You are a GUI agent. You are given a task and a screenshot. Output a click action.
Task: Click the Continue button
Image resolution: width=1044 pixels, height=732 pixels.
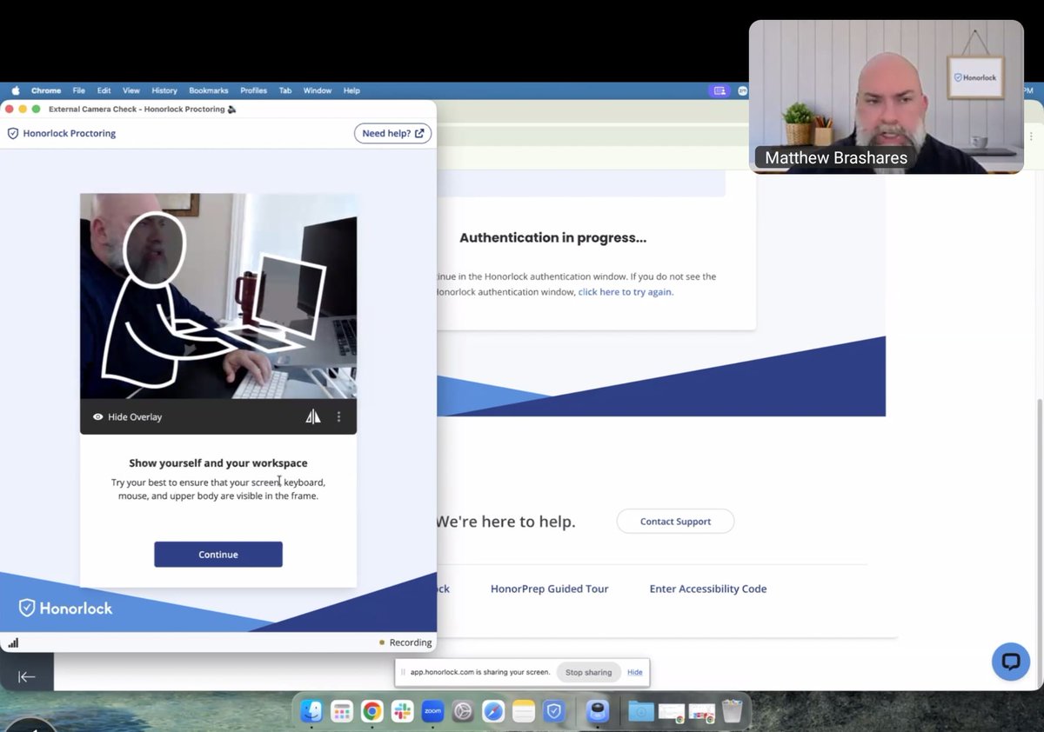click(218, 555)
